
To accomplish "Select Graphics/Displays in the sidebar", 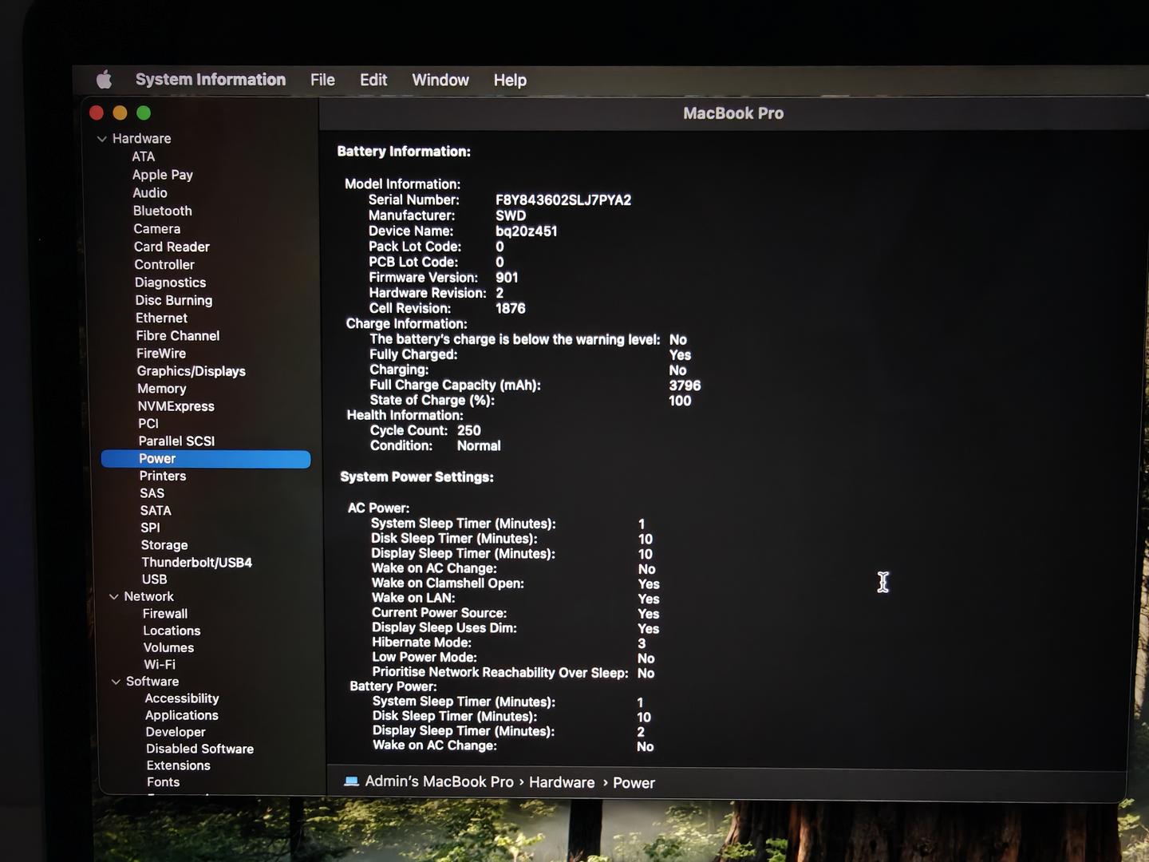I will (191, 371).
